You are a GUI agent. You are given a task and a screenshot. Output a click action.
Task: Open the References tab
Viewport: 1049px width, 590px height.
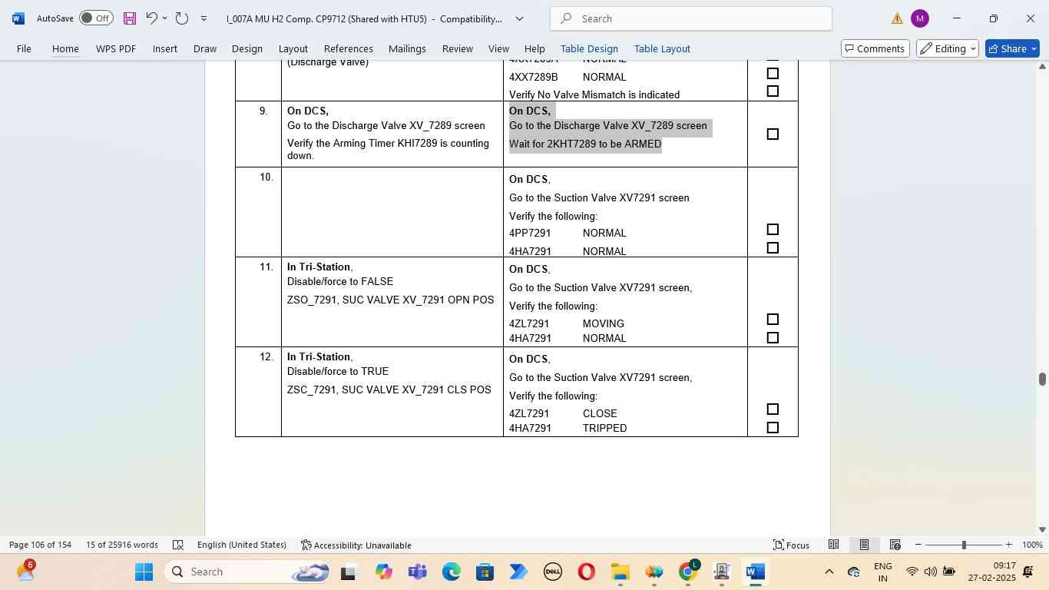[x=348, y=48]
